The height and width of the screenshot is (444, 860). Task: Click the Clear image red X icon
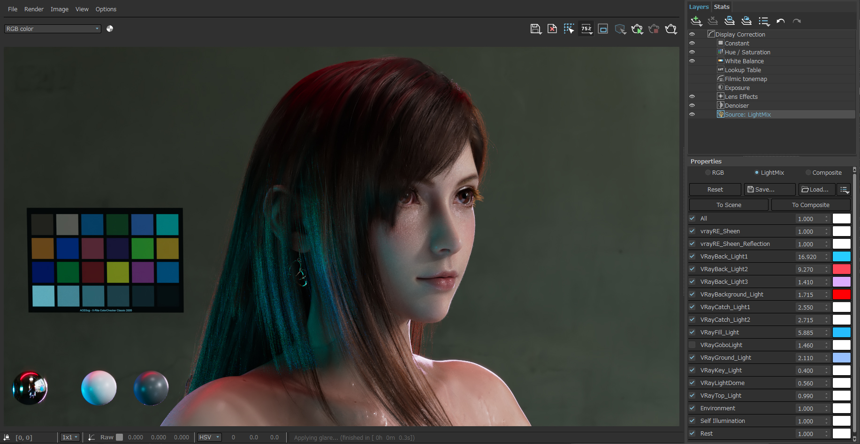(x=552, y=29)
